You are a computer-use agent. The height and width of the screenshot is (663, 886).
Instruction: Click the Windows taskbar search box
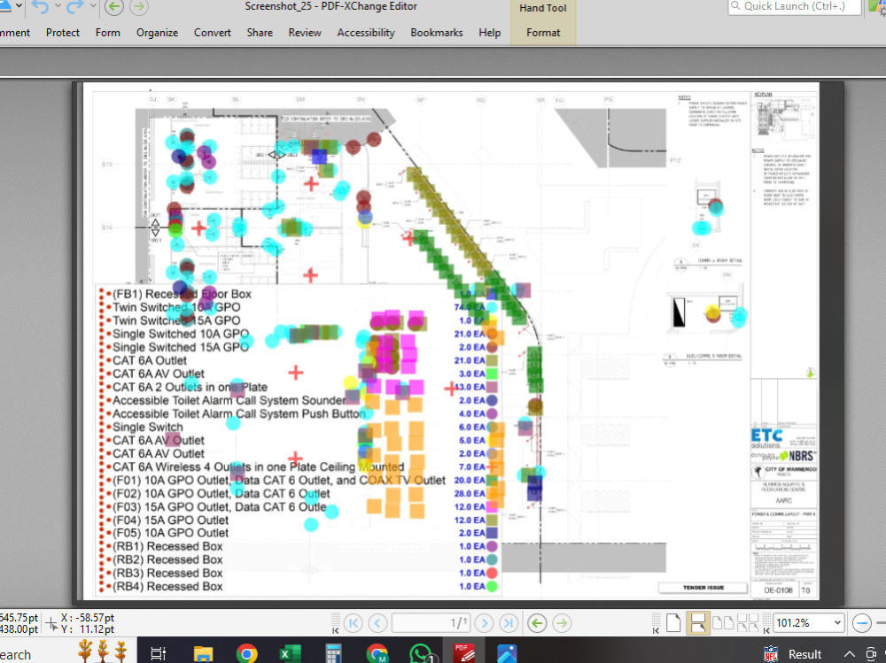[x=15, y=654]
